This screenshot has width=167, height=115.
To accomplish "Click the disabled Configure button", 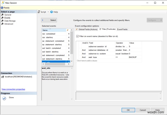I will tap(154, 20).
